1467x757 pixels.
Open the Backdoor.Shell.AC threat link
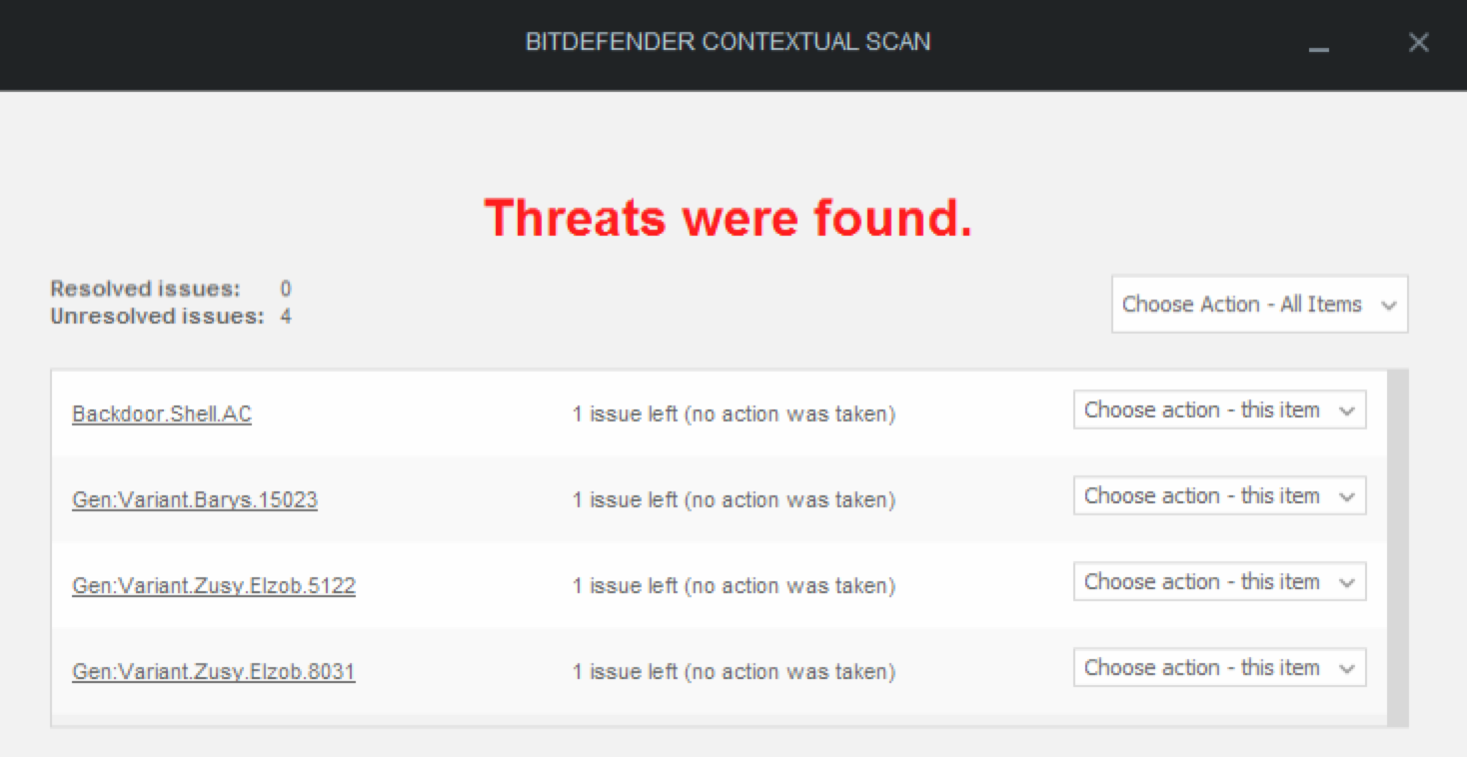tap(162, 414)
